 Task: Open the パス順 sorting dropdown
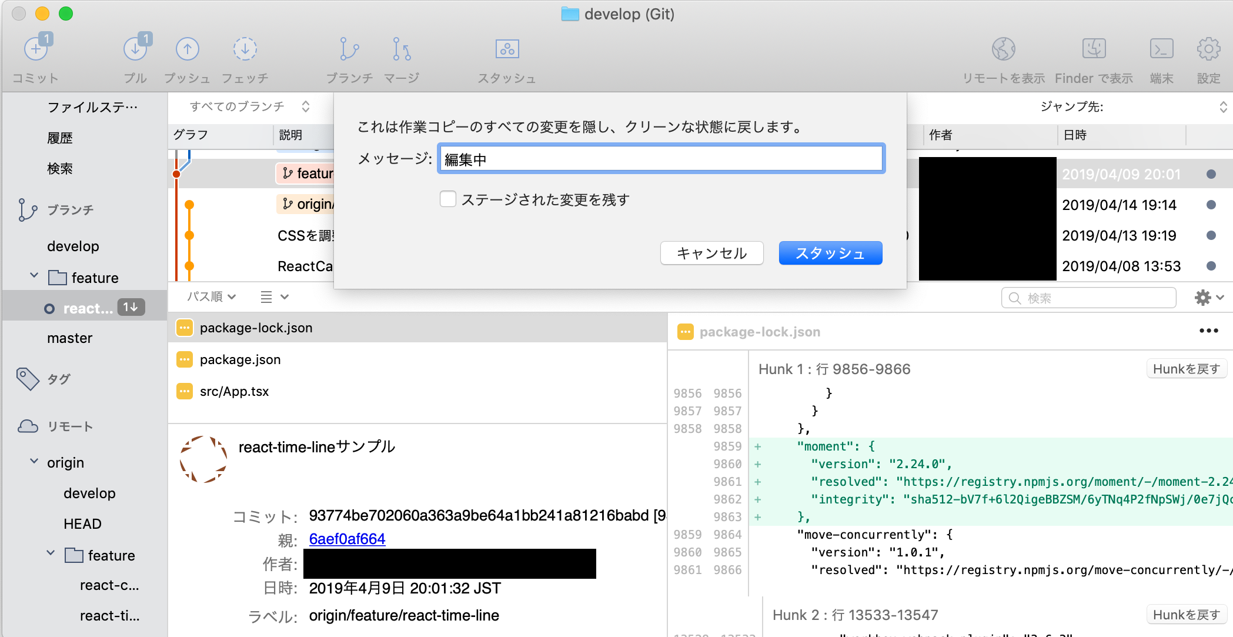coord(211,296)
